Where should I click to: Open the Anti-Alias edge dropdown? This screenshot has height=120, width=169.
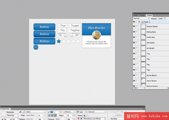point(32,115)
